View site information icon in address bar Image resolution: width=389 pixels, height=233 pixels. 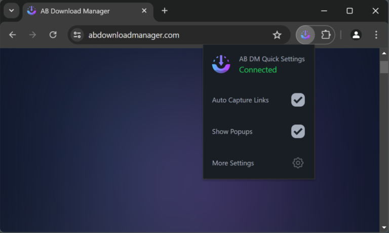click(77, 35)
